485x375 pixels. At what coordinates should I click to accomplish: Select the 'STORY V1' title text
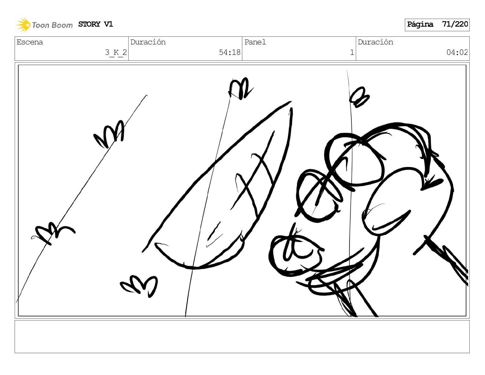(x=96, y=24)
